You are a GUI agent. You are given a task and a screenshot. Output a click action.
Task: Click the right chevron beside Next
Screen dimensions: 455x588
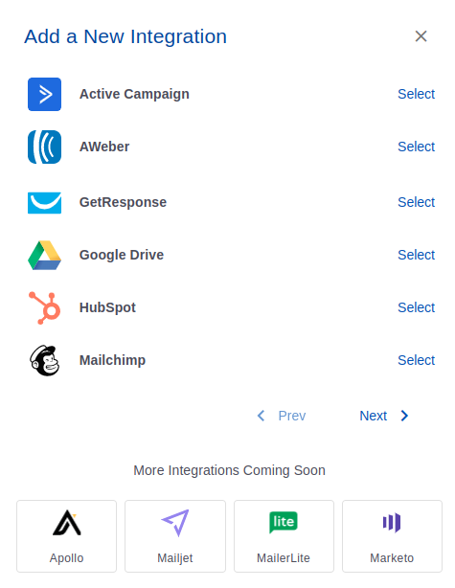point(404,416)
